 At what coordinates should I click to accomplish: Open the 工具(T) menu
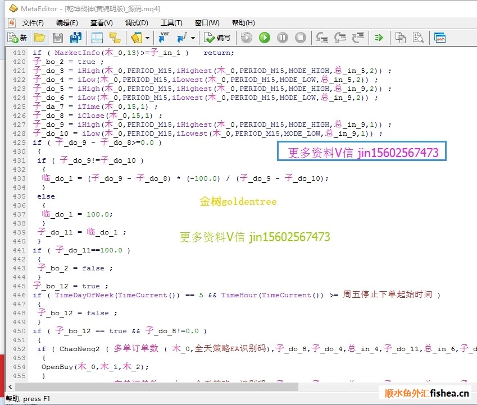tap(171, 23)
